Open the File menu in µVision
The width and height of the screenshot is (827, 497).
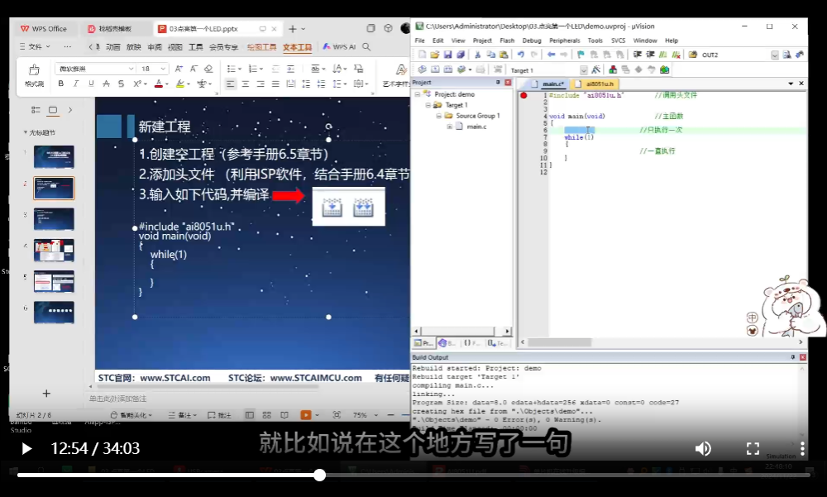pyautogui.click(x=420, y=41)
